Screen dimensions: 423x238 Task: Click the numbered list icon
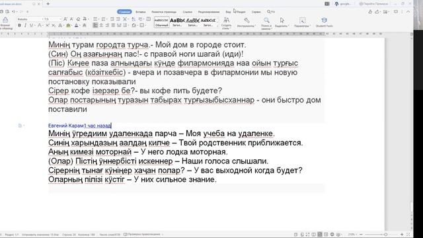coord(103,19)
